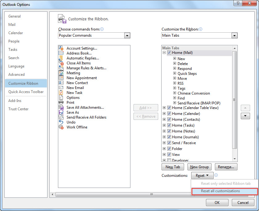Screen dimensions: 259x211
Task: Click the tabs list scroll down arrow
Action: pyautogui.click(x=235, y=159)
